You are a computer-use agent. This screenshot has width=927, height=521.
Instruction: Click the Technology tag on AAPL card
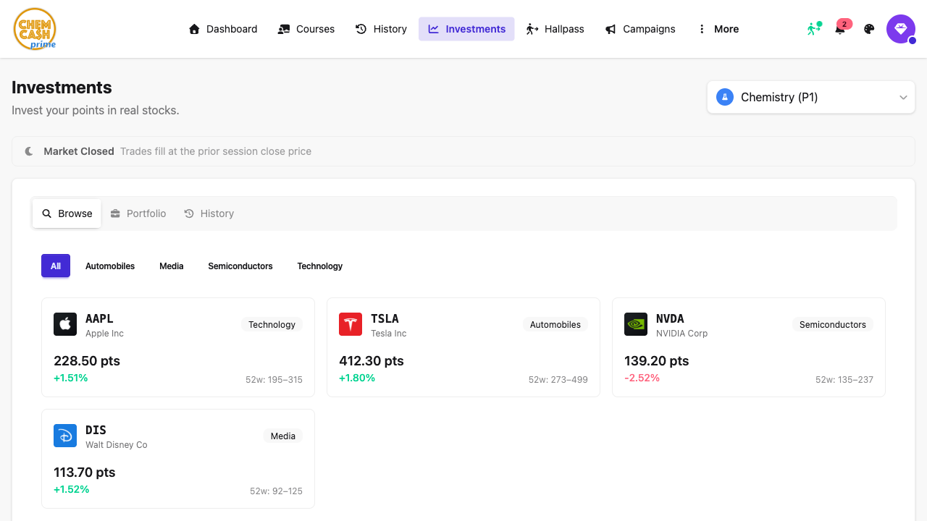(x=272, y=324)
